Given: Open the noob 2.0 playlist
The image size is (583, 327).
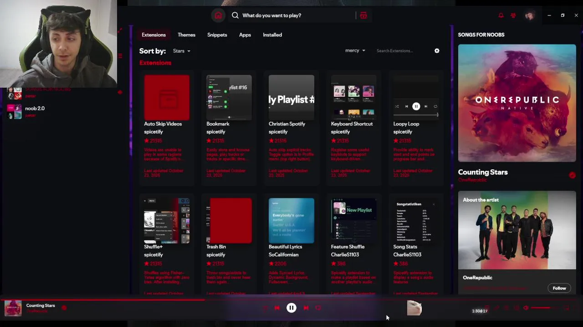Looking at the screenshot, I should pos(35,109).
